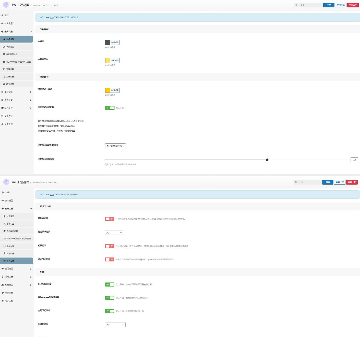Viewport: 360px width, 337px height.
Task: Open 其他设置 menu in lower screenshot
Action: click(9, 285)
